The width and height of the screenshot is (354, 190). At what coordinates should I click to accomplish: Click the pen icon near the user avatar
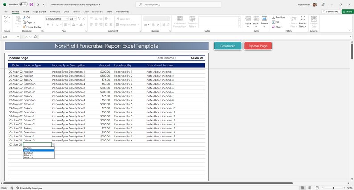pyautogui.click(x=323, y=4)
